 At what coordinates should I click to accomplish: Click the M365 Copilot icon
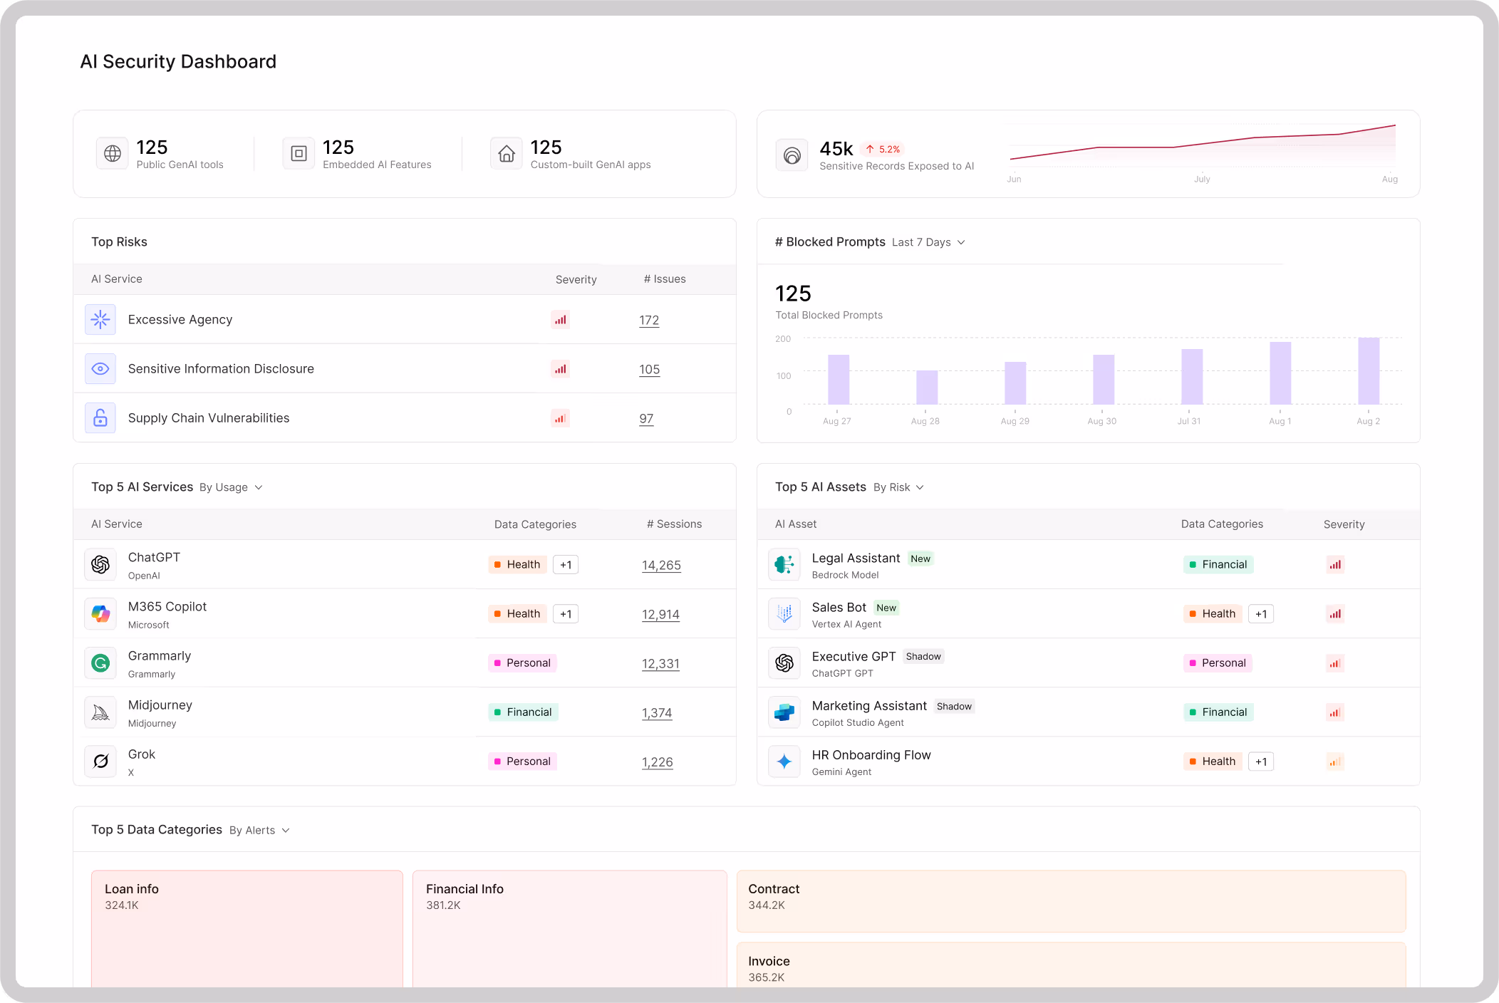100,614
